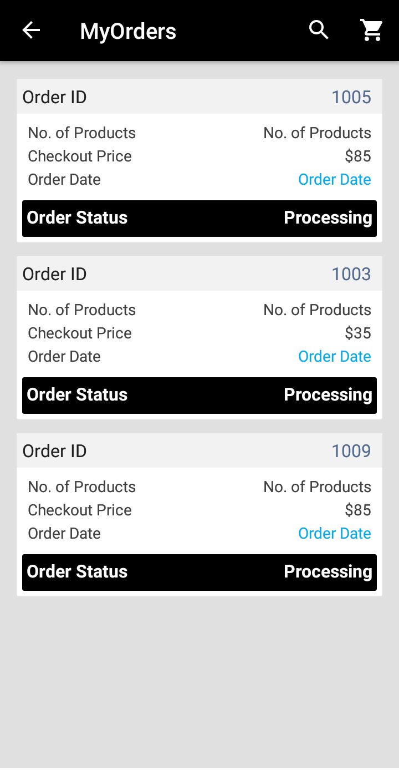Open order ID 1009
Screen dimensions: 399x770
pyautogui.click(x=351, y=451)
